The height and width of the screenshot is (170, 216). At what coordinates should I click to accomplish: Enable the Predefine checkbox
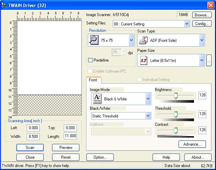(90, 60)
